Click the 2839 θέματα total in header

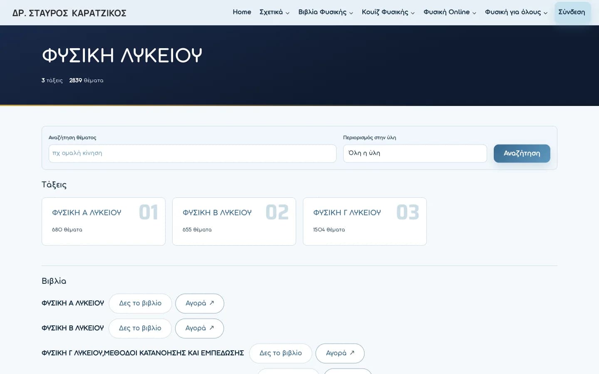click(86, 81)
